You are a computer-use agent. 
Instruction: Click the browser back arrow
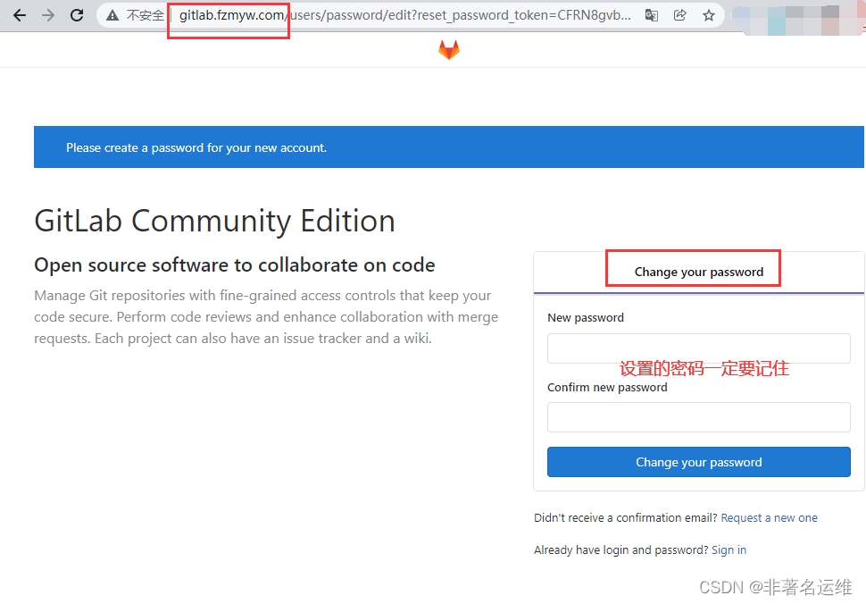(20, 15)
